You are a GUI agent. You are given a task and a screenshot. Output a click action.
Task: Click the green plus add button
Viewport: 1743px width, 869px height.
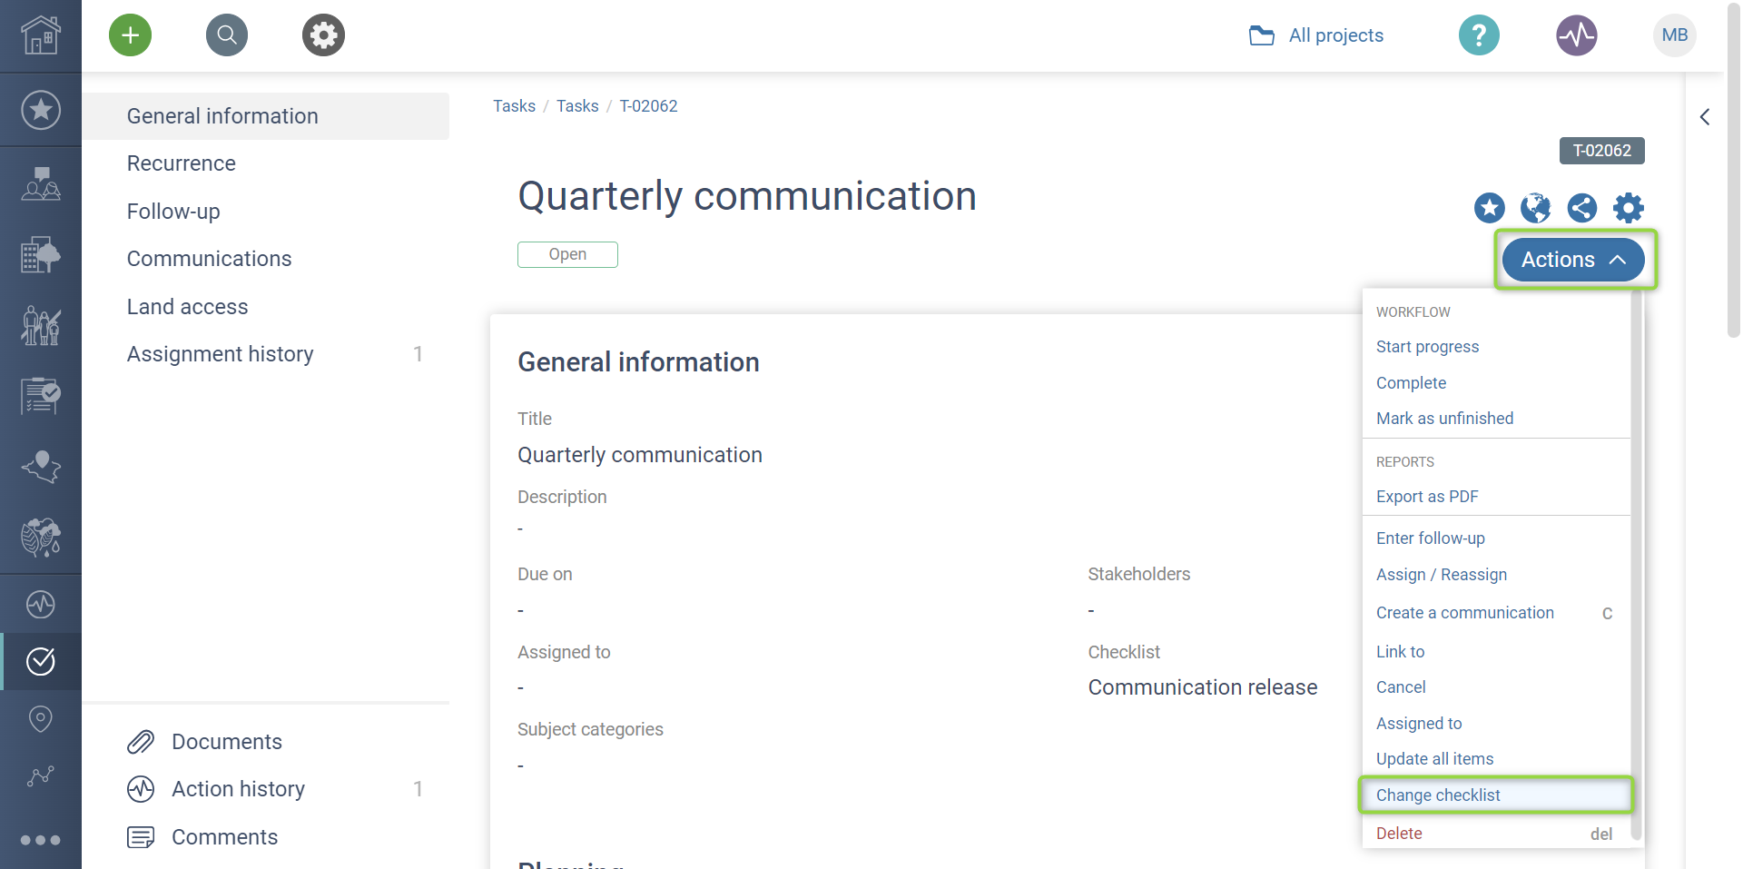[x=130, y=35]
